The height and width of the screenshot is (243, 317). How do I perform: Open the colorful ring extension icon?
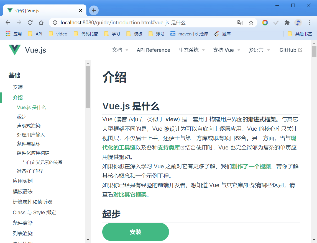click(x=265, y=23)
